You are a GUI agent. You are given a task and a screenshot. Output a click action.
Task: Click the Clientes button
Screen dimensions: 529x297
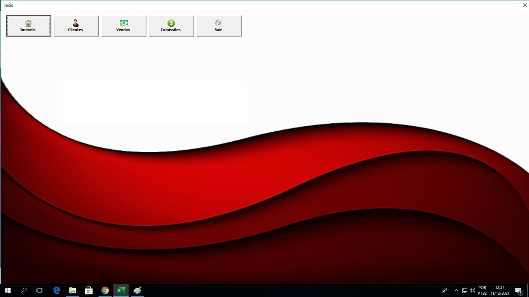click(x=76, y=26)
